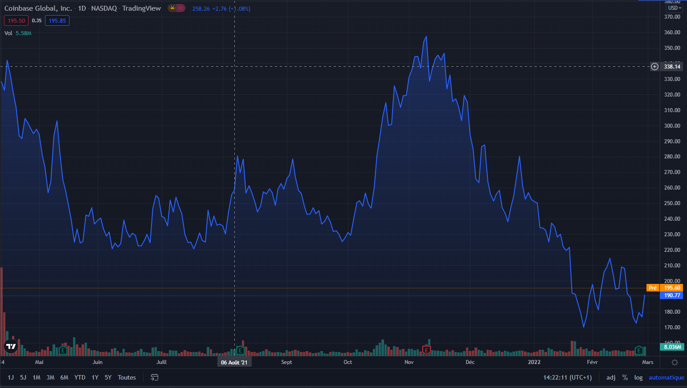This screenshot has width=687, height=388.
Task: Select the 3M time range
Action: [50, 377]
